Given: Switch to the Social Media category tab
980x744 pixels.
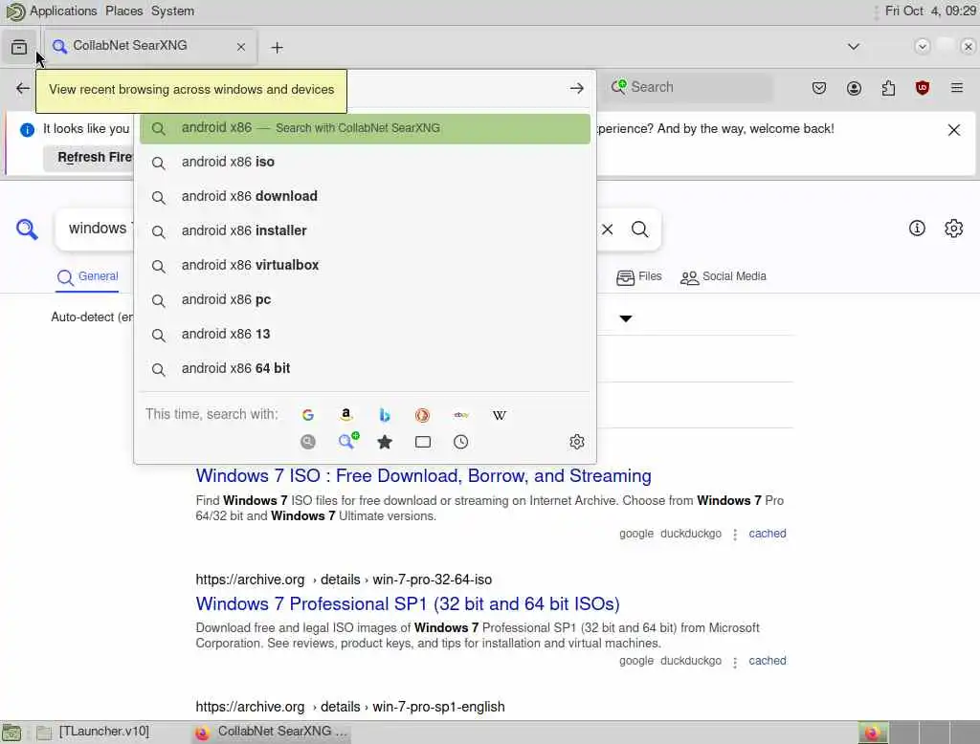Looking at the screenshot, I should (724, 276).
